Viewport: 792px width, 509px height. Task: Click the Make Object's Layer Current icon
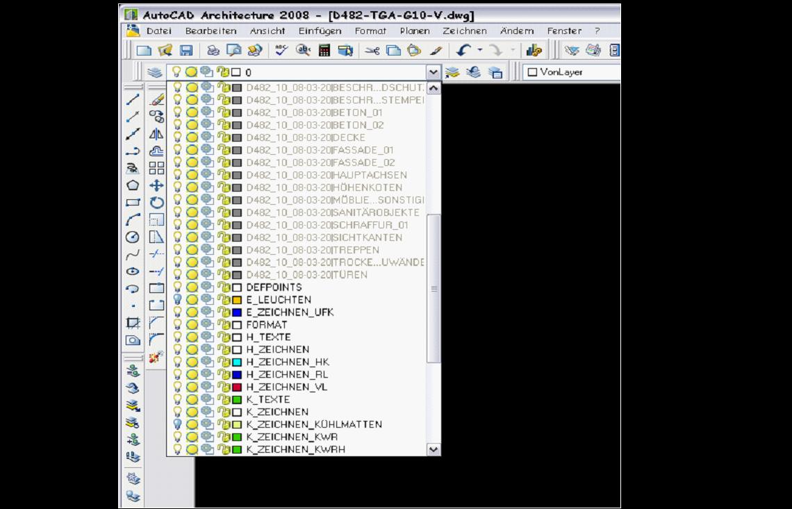pos(452,72)
